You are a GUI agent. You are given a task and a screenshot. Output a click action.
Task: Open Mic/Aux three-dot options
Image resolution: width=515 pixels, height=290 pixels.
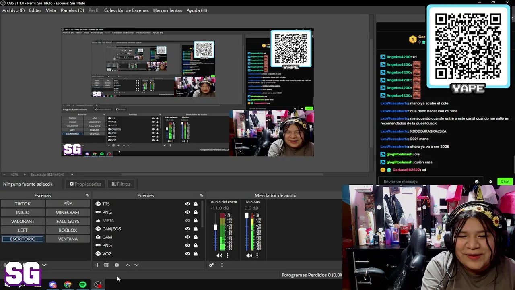(x=257, y=255)
